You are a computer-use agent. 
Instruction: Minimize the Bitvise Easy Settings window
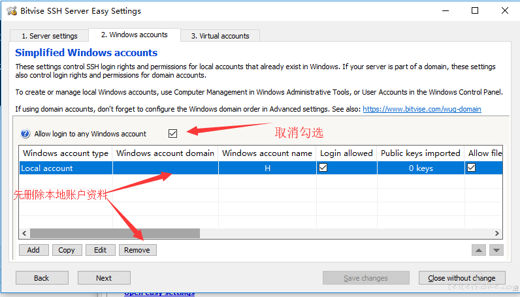pyautogui.click(x=446, y=10)
